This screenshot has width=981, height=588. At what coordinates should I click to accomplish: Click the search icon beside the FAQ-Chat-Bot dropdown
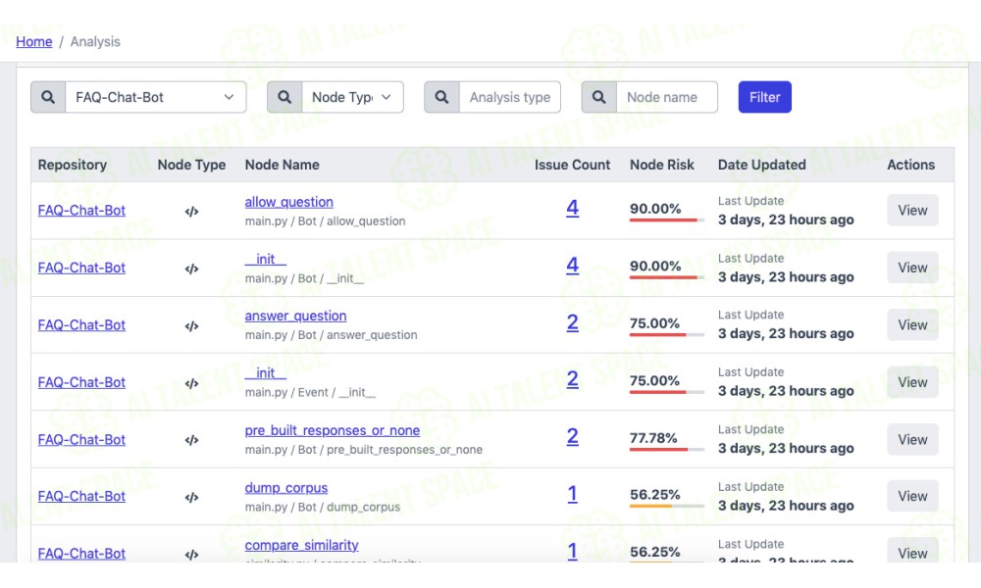pyautogui.click(x=48, y=97)
